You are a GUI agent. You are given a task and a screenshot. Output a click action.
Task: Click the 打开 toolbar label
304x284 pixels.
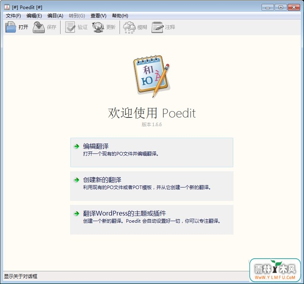23,27
